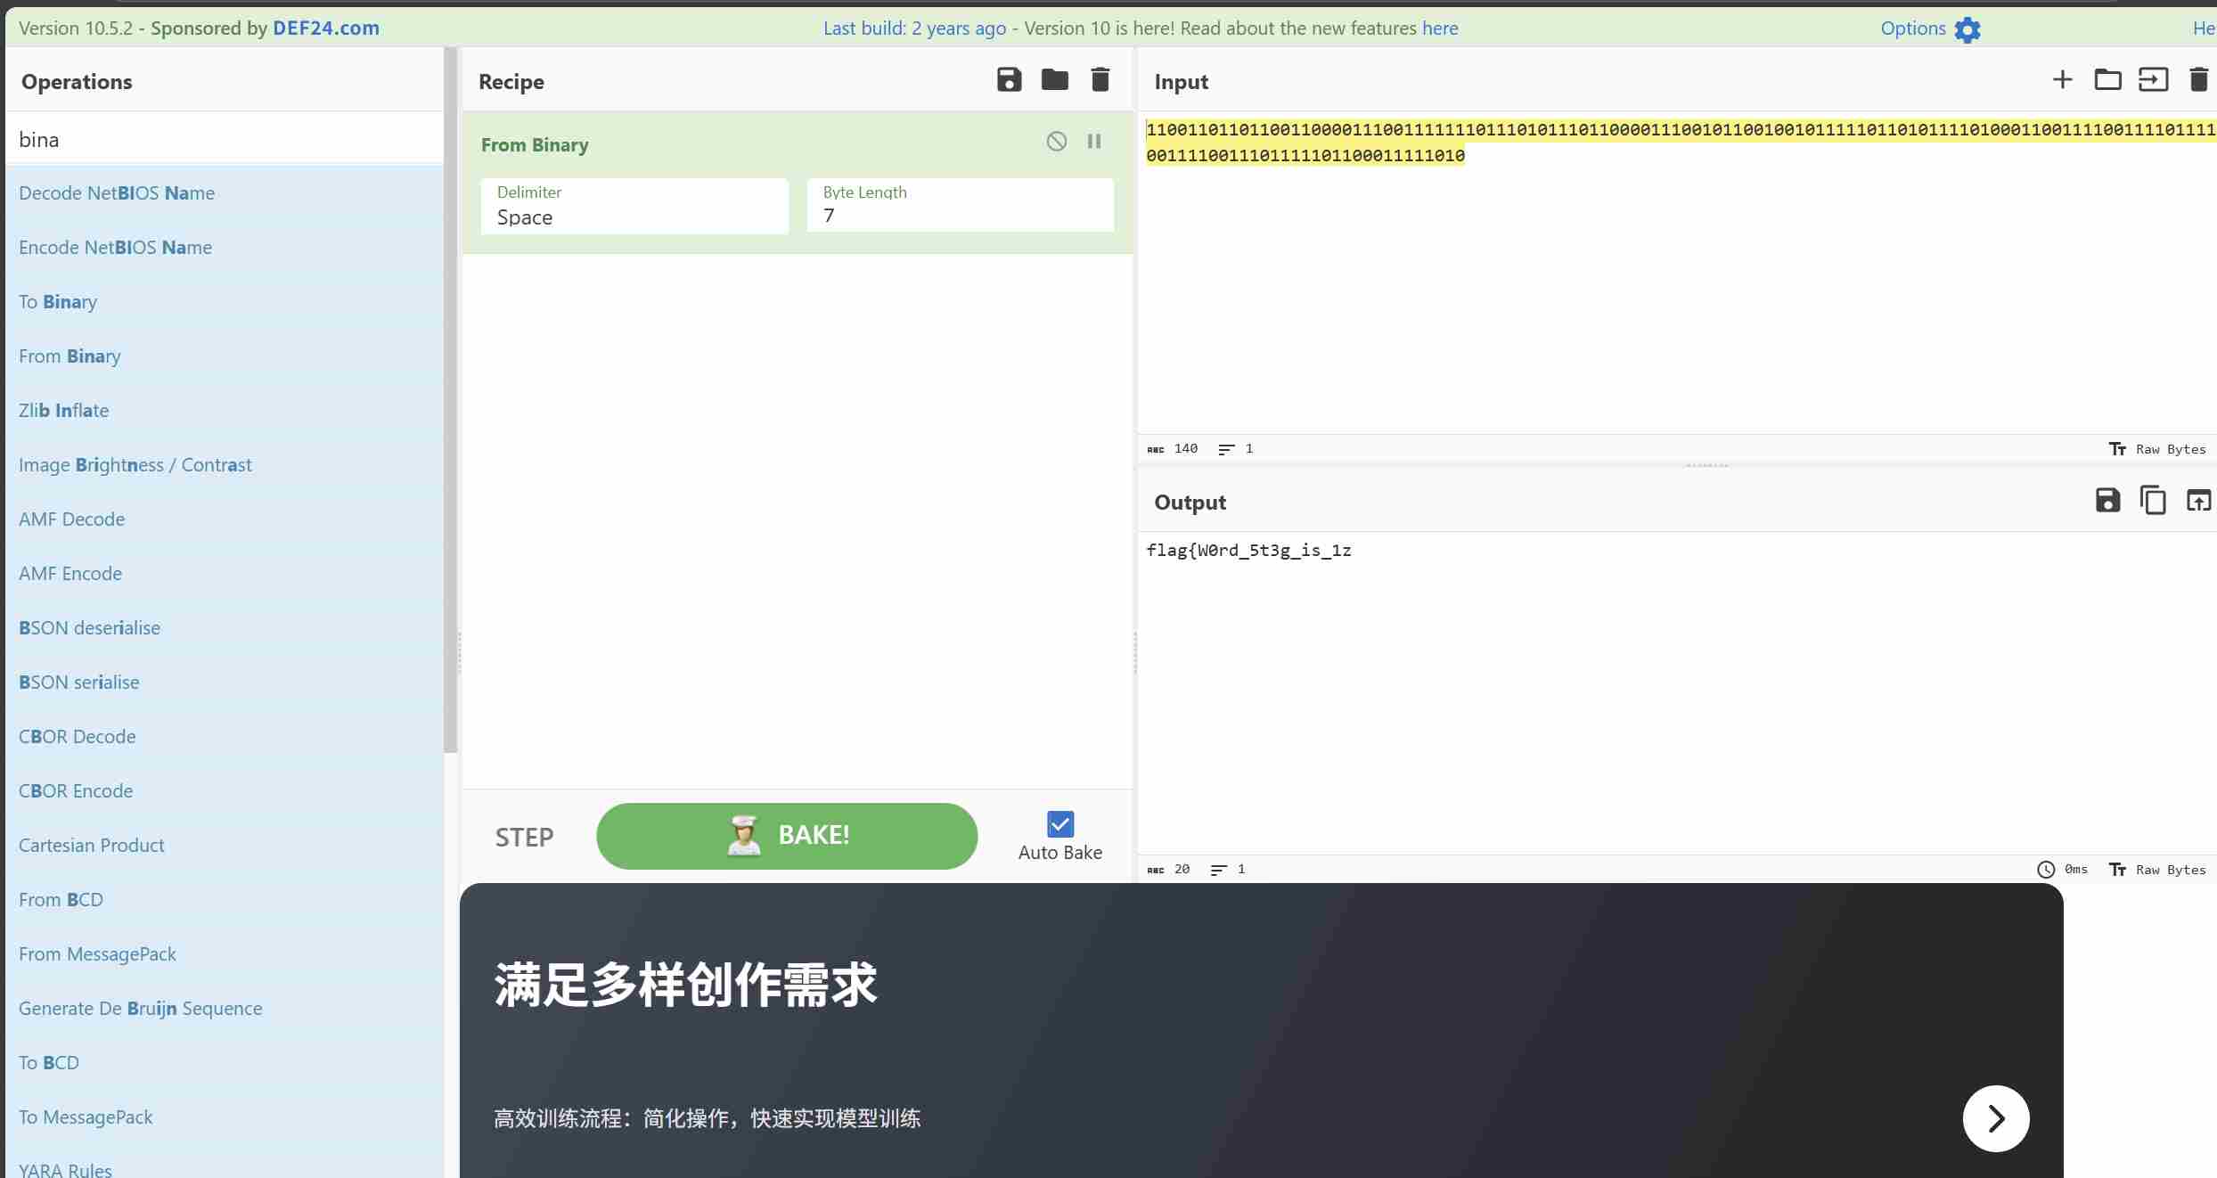
Task: Disable the From Binary operation
Action: (x=1056, y=142)
